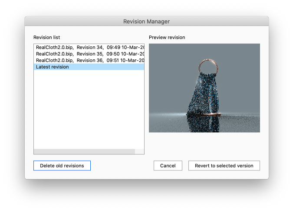293x212 pixels.
Task: Click the Revision Manager title bar
Action: point(146,21)
